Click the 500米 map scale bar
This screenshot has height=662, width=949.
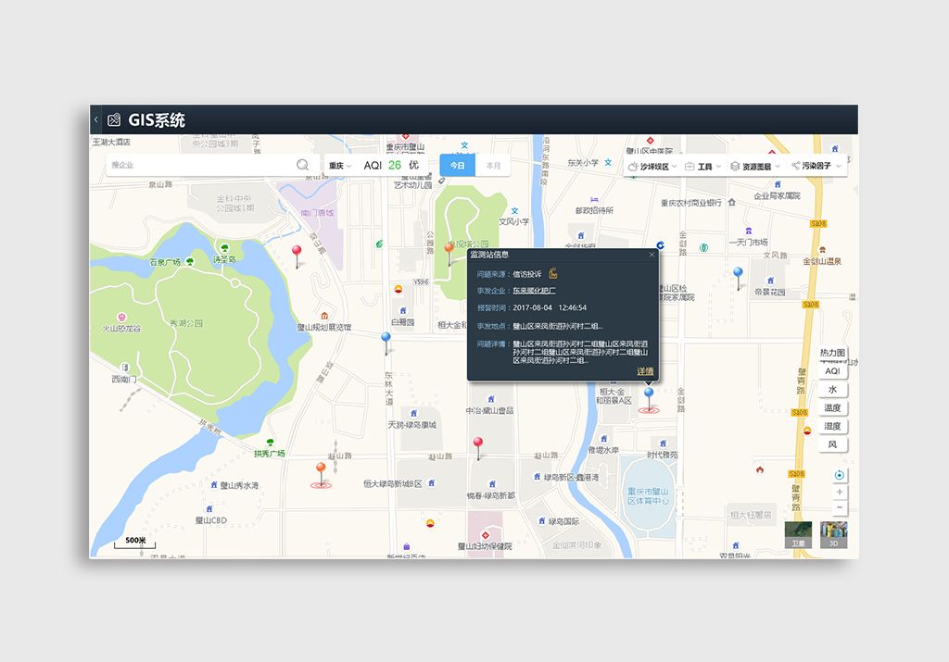tap(134, 543)
